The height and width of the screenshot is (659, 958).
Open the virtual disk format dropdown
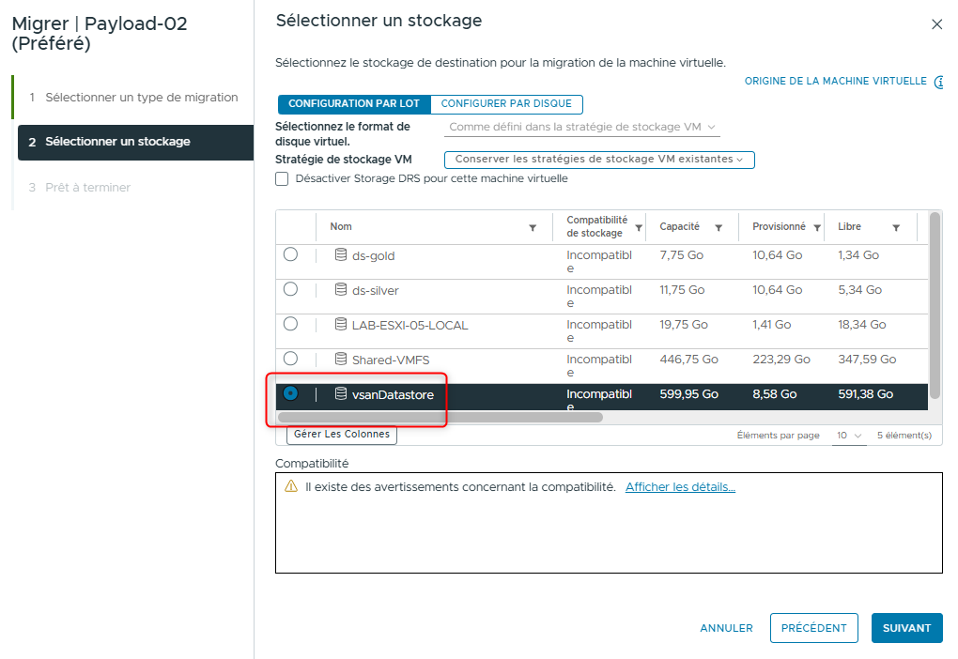[x=580, y=127]
